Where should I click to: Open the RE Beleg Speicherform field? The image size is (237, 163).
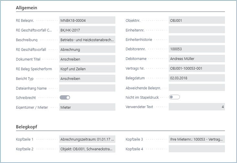coord(87,69)
